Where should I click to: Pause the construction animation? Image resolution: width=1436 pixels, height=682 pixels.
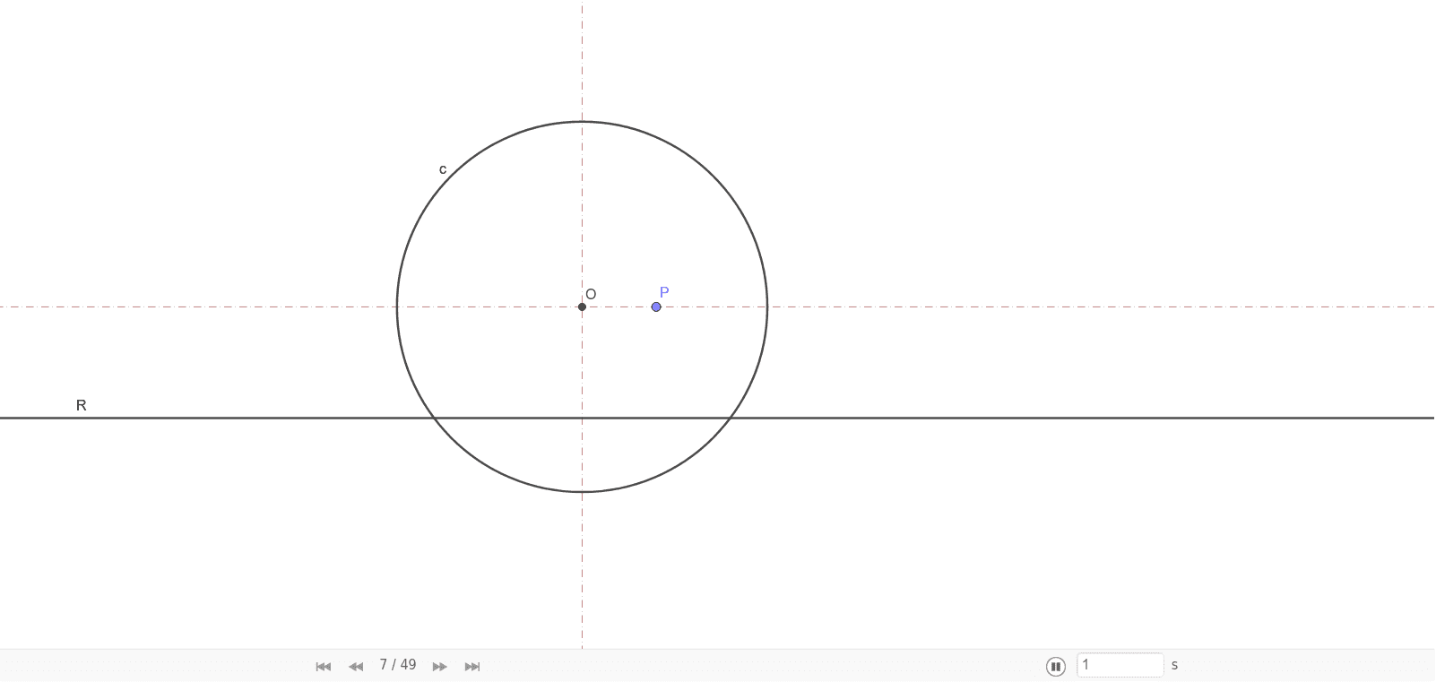pyautogui.click(x=1056, y=666)
